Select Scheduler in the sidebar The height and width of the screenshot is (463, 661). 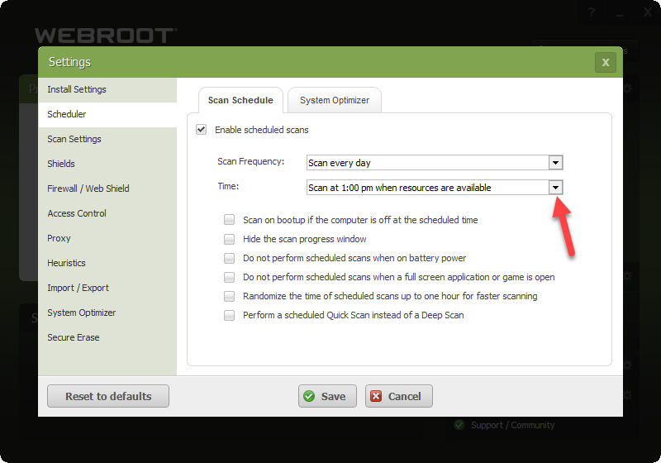point(107,114)
